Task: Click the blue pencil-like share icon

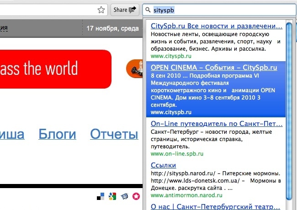Action: pyautogui.click(x=124, y=196)
